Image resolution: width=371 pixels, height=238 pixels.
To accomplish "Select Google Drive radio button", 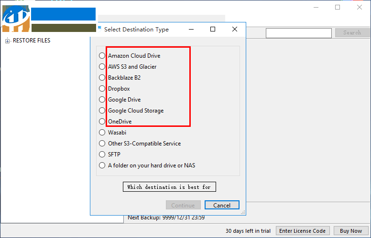I will (x=102, y=100).
